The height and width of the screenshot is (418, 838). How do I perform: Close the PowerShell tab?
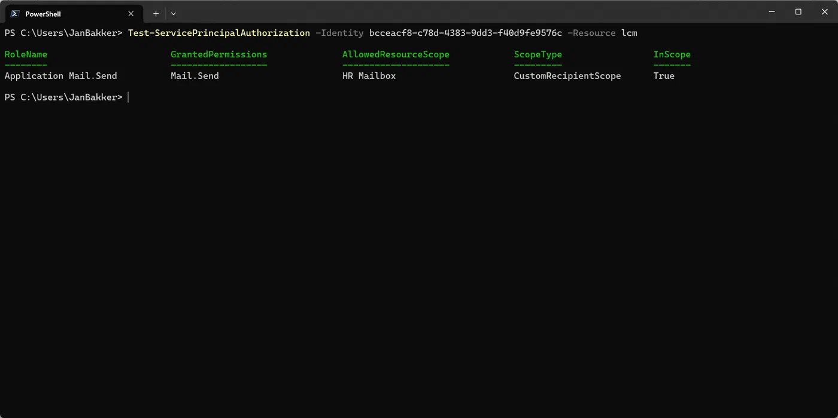pyautogui.click(x=131, y=14)
